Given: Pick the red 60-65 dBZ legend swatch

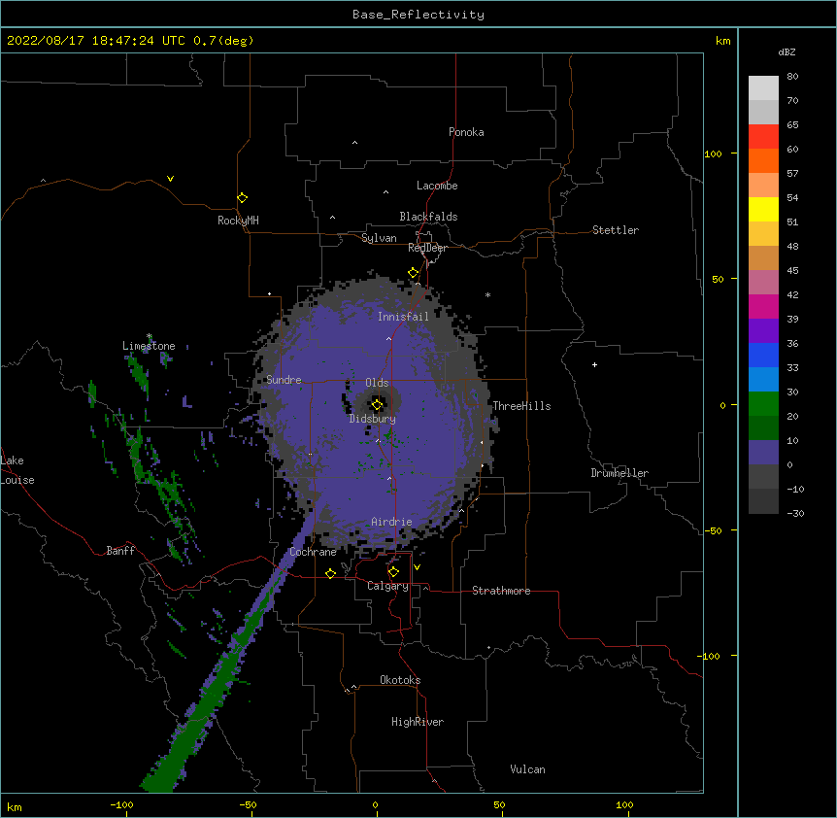Looking at the screenshot, I should (763, 137).
